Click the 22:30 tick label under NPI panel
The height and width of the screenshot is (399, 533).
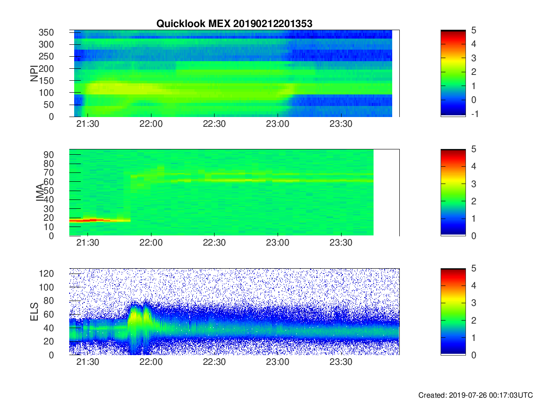tap(215, 124)
